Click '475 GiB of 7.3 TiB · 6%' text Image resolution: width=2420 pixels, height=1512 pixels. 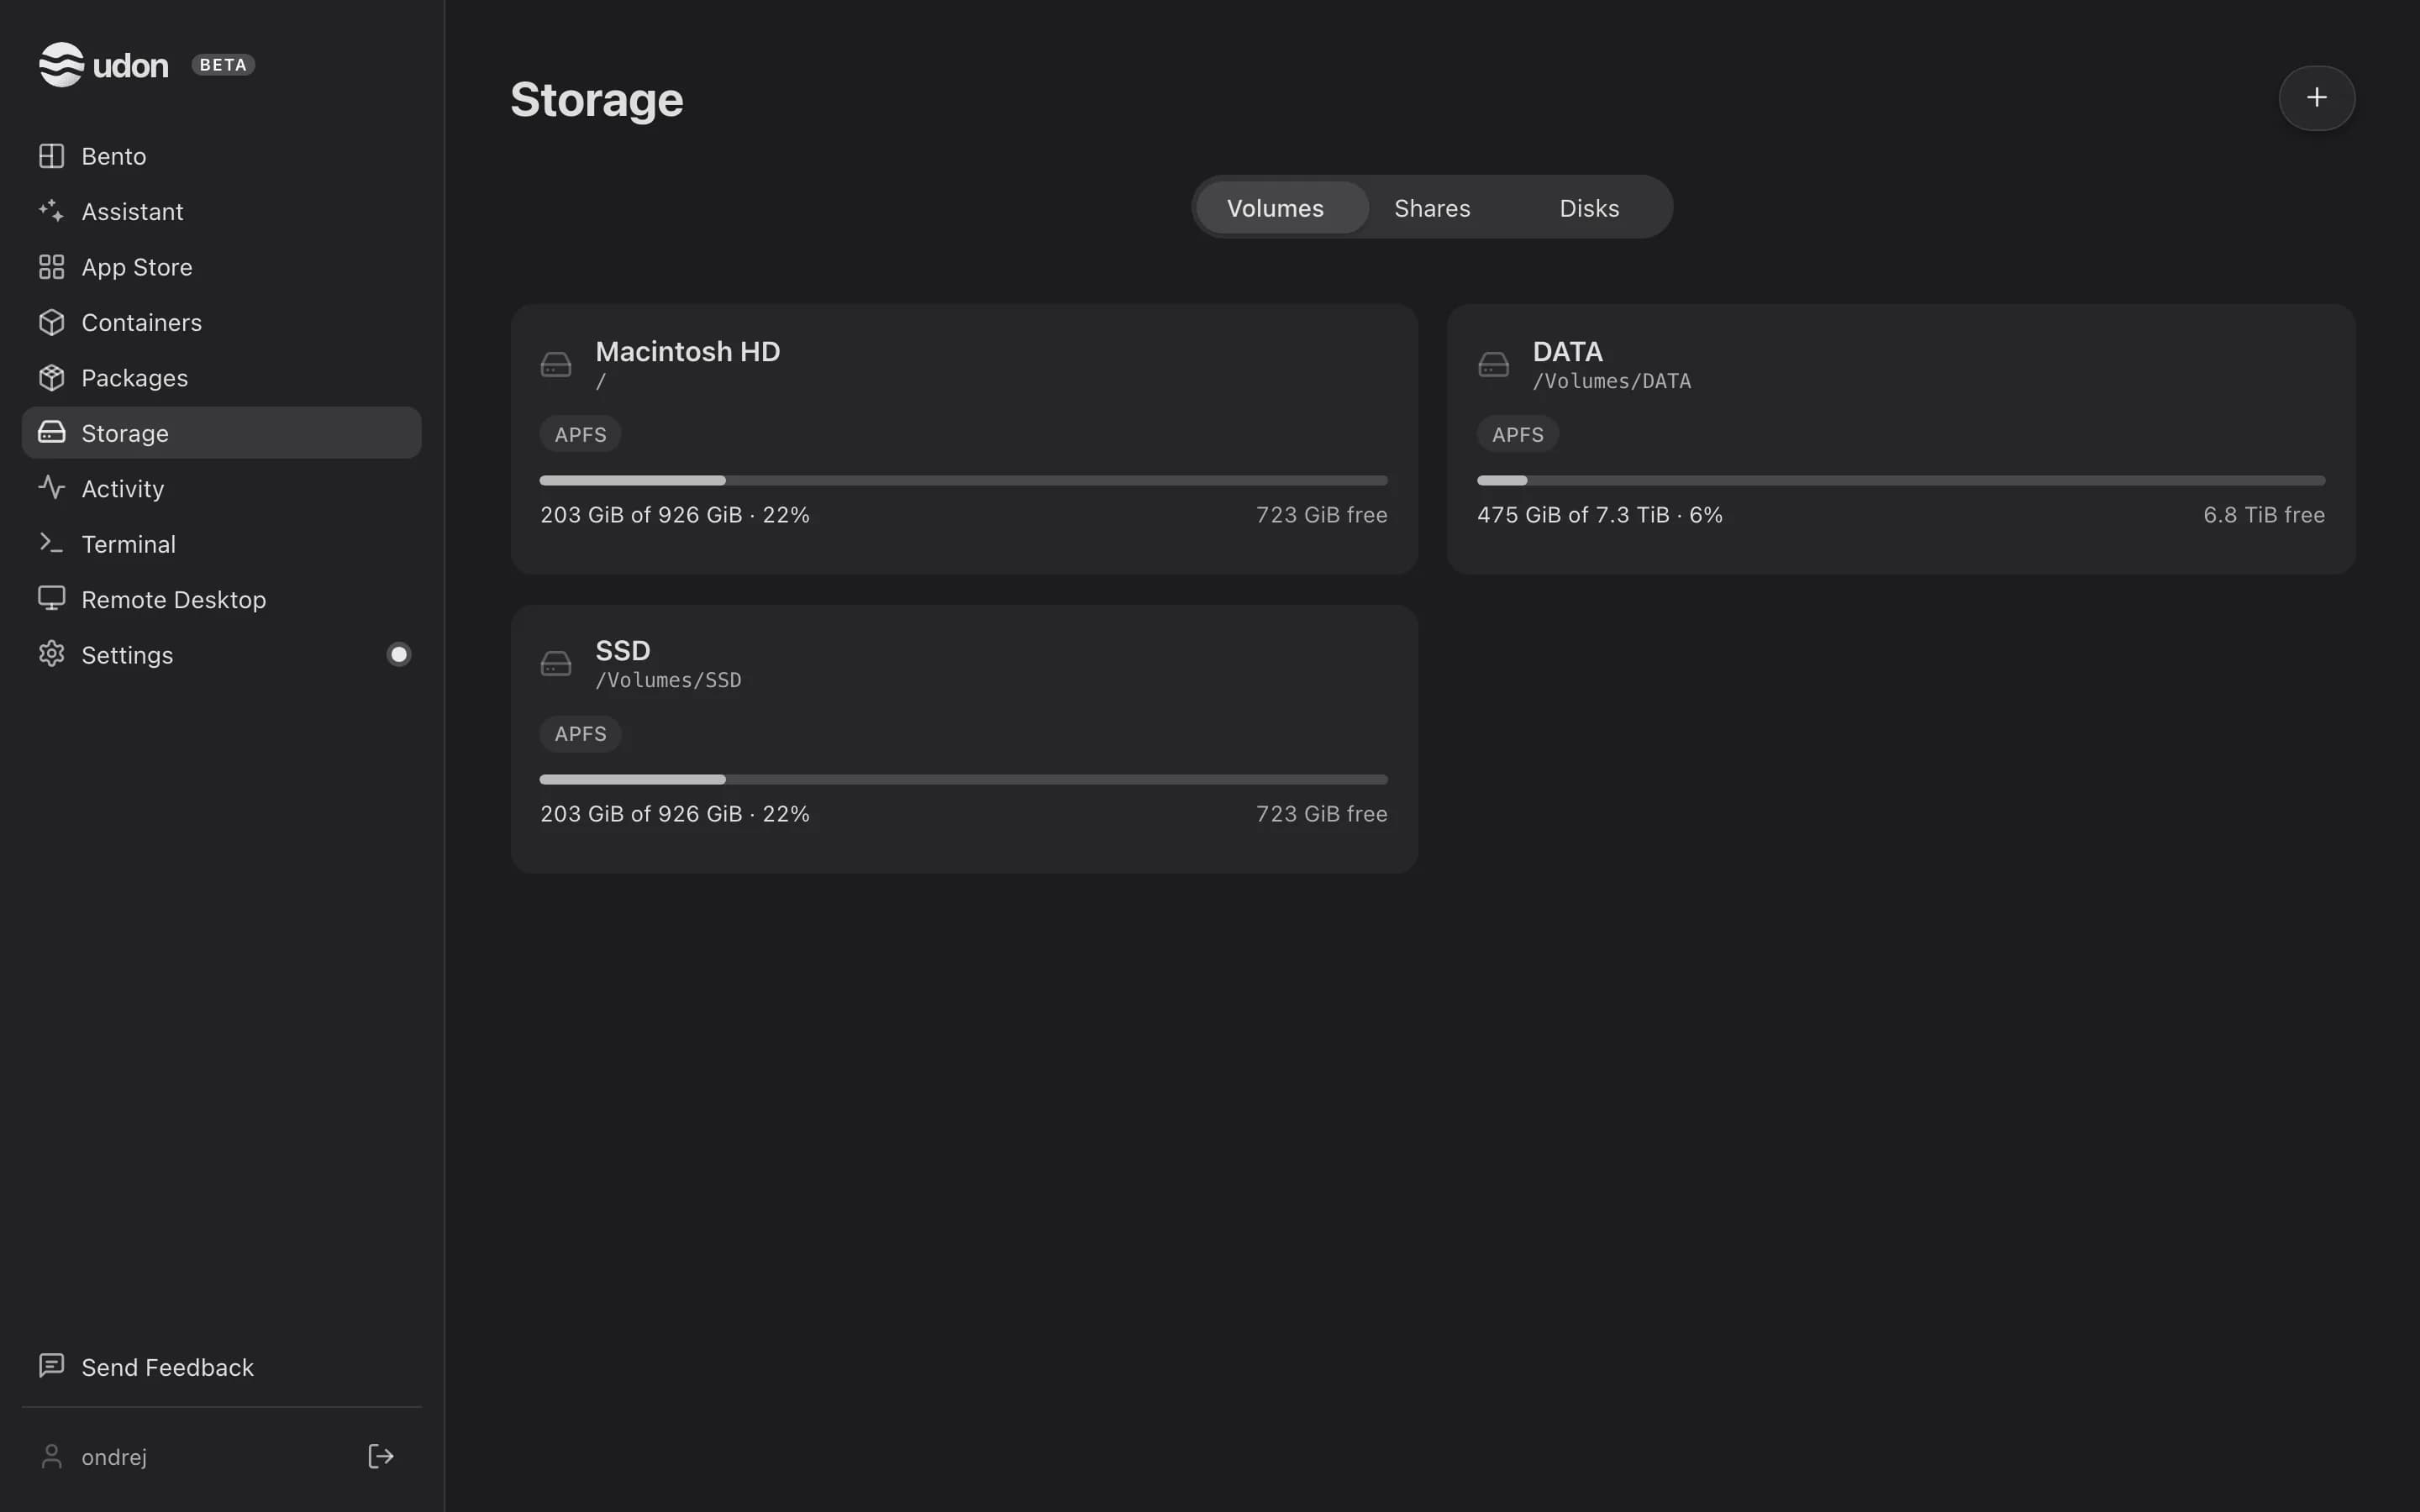point(1600,515)
